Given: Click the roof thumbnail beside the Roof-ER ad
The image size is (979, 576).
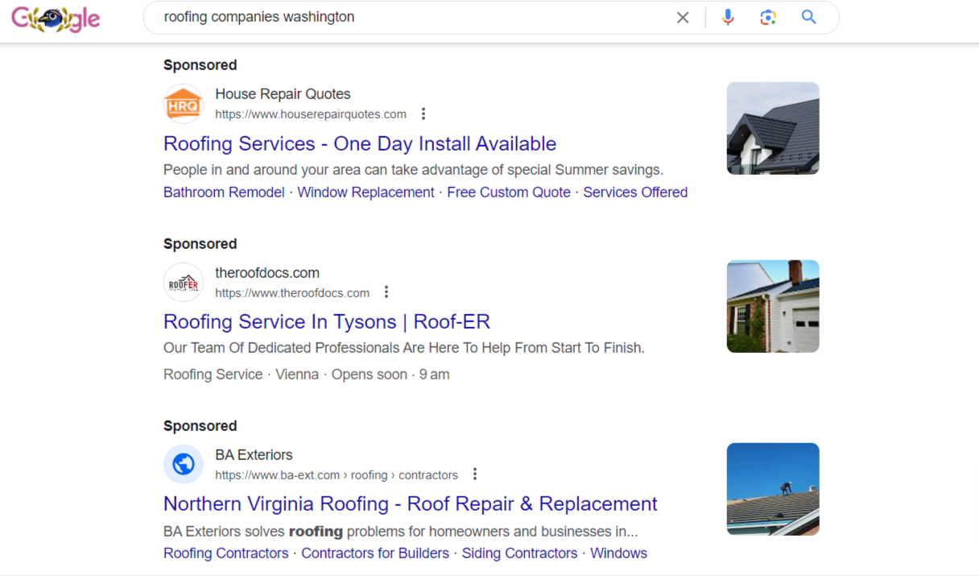Looking at the screenshot, I should 772,306.
